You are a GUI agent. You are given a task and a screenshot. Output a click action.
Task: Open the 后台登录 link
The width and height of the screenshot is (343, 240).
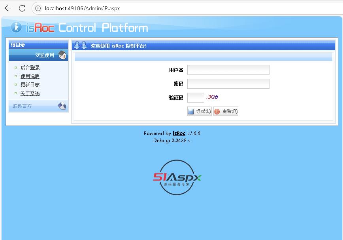pos(30,68)
